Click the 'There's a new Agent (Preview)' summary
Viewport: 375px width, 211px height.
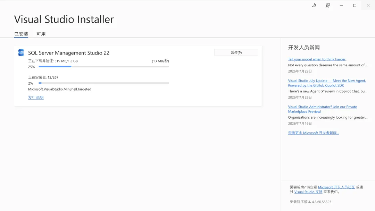[x=327, y=91]
